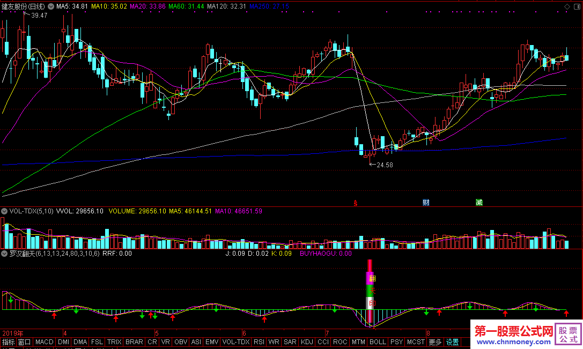Open the 窗口 tab
This screenshot has width=583, height=349.
[25, 342]
